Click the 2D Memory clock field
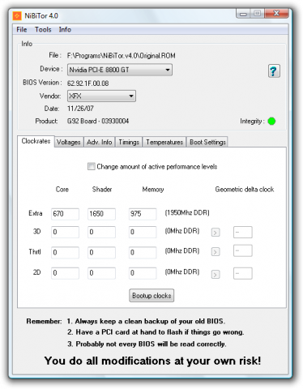Viewport: 303px width, 389px height. point(143,273)
